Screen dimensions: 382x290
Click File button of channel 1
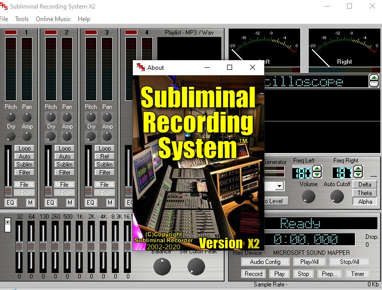click(24, 185)
